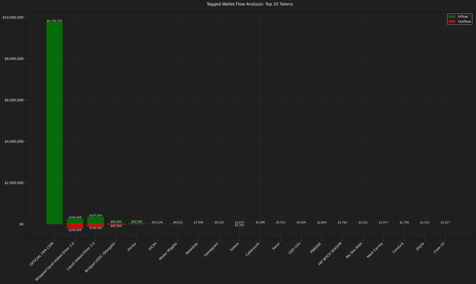Image resolution: width=476 pixels, height=284 pixels.
Task: Click the "Inflow" legend label
Action: tap(463, 17)
